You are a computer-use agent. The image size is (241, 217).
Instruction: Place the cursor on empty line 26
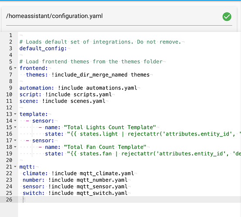pyautogui.click(x=129, y=200)
